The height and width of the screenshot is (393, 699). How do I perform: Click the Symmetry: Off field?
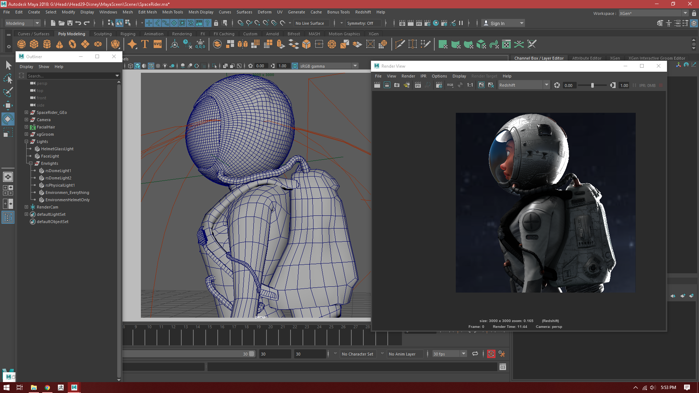click(363, 23)
